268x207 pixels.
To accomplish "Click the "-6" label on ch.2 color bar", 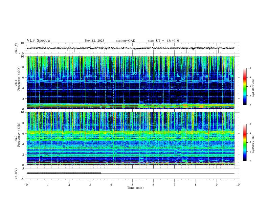I will click(x=249, y=152).
